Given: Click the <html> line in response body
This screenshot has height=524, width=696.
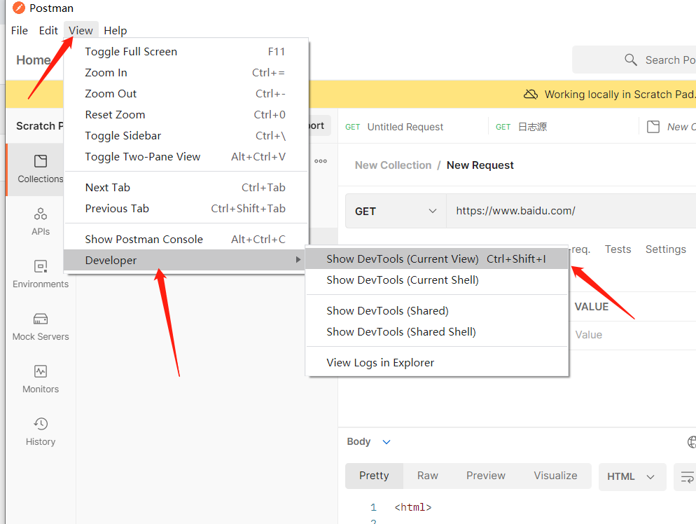Looking at the screenshot, I should coord(413,507).
